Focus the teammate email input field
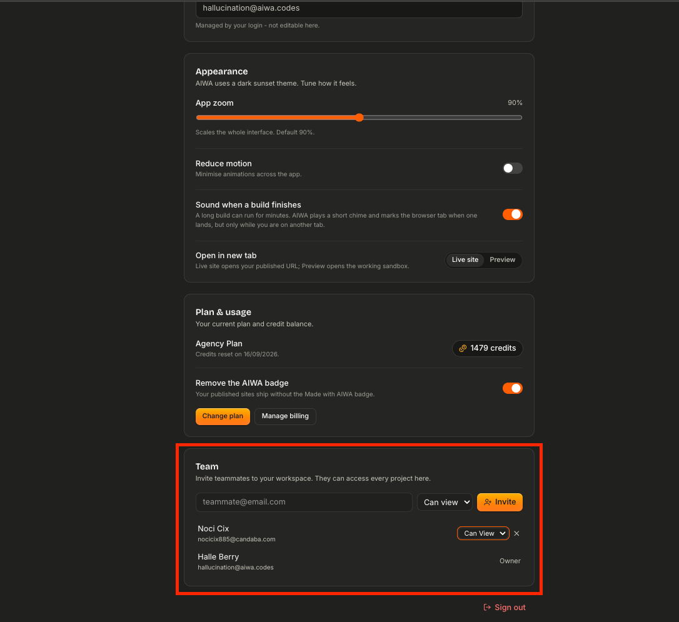This screenshot has width=679, height=622. coord(304,502)
